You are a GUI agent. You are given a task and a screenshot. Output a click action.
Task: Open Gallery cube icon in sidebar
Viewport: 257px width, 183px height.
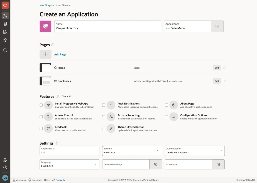click(x=5, y=40)
